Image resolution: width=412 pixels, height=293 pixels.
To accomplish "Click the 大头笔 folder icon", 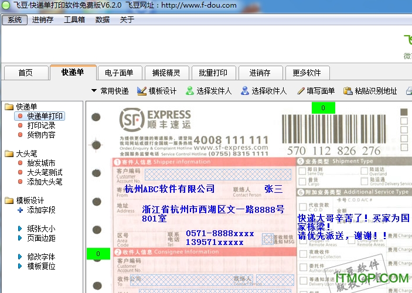I will (x=9, y=154).
